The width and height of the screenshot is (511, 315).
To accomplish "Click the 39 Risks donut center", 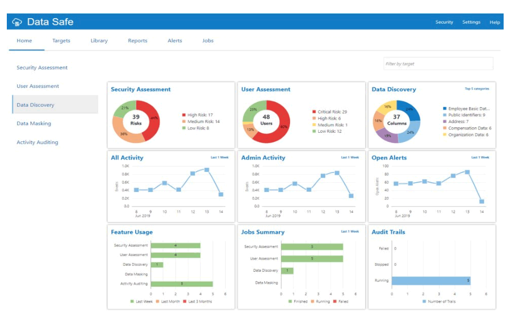I will pos(136,120).
